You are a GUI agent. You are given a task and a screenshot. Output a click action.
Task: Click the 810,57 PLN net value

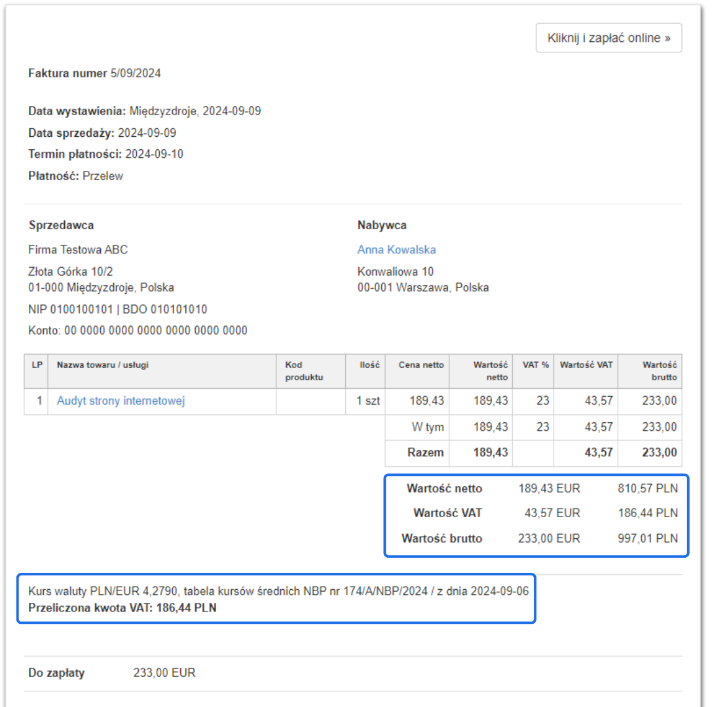[648, 488]
